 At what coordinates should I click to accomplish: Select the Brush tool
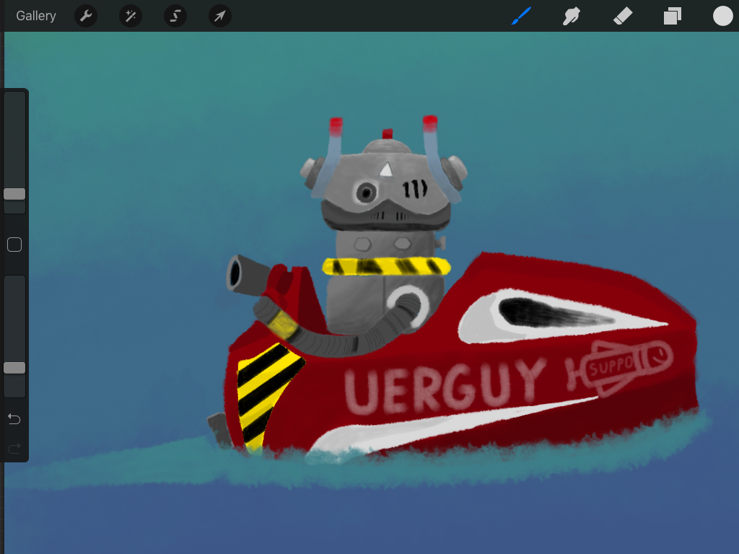(521, 16)
